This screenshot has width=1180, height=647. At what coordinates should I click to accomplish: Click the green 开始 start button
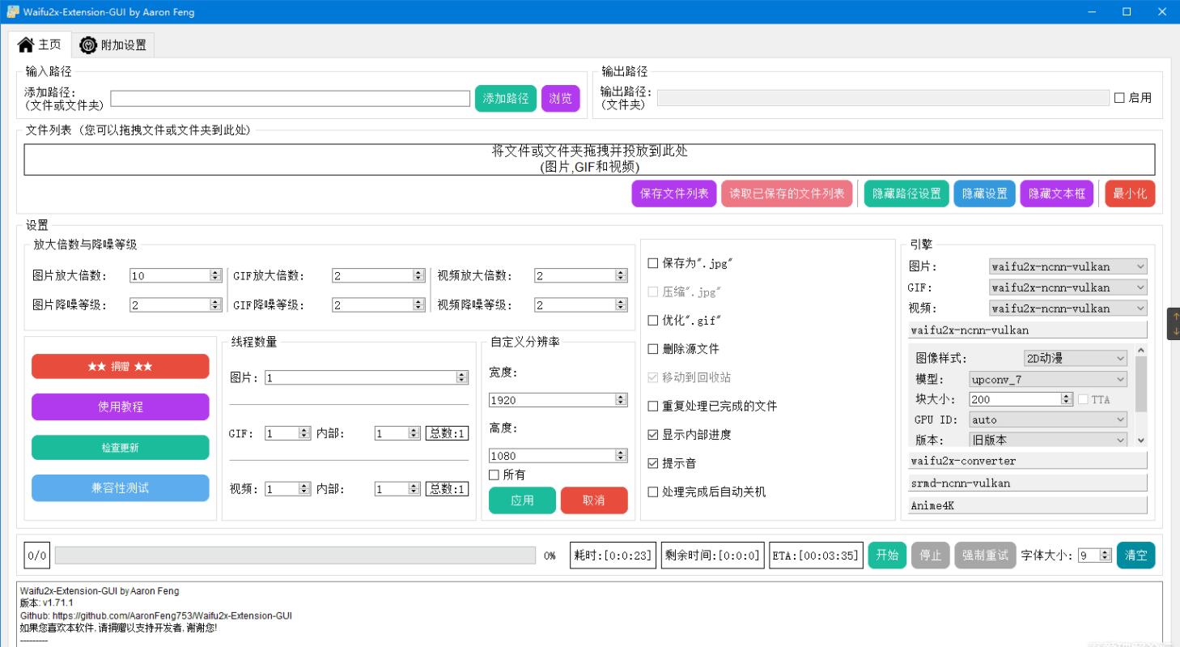[887, 555]
